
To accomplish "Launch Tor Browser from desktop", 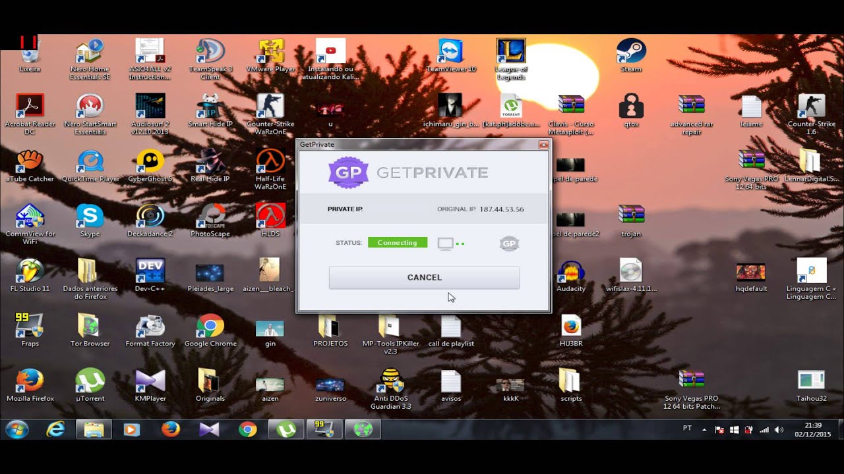I will tap(90, 330).
